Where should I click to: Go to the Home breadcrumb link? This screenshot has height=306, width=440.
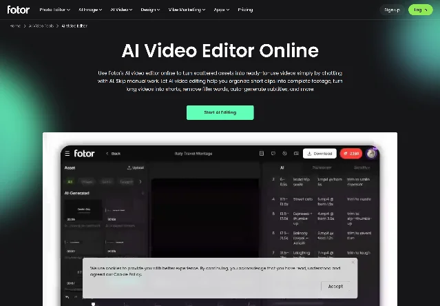[15, 25]
